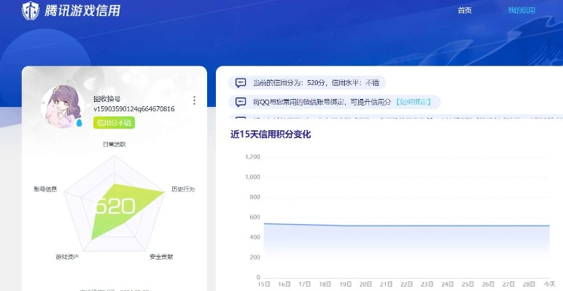
Task: Click the 腾讯游戏信用 title text
Action: (82, 11)
